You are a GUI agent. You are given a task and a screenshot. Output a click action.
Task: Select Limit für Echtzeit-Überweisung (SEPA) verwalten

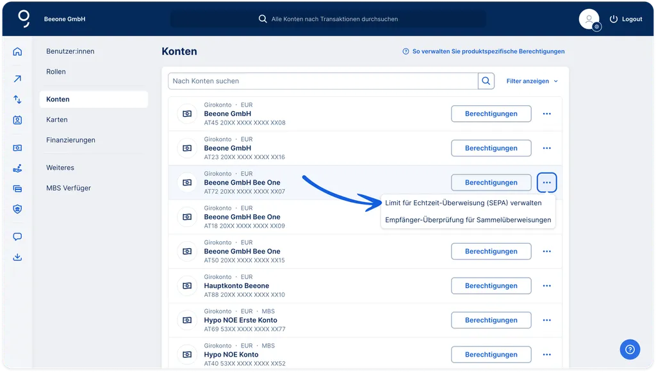pyautogui.click(x=463, y=203)
